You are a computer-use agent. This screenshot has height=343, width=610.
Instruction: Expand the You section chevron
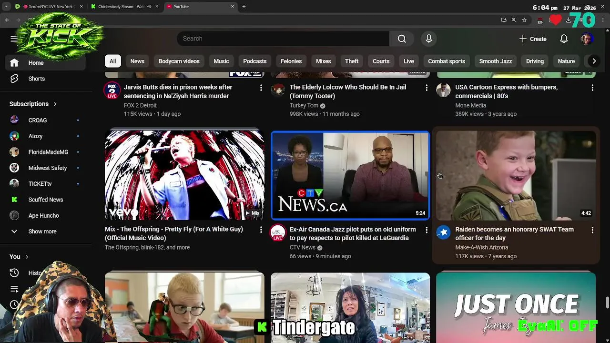[26, 257]
